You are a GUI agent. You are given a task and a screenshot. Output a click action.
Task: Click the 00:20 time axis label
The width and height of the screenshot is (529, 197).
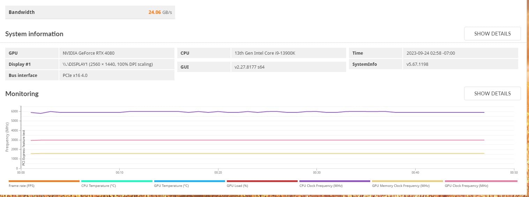click(218, 172)
